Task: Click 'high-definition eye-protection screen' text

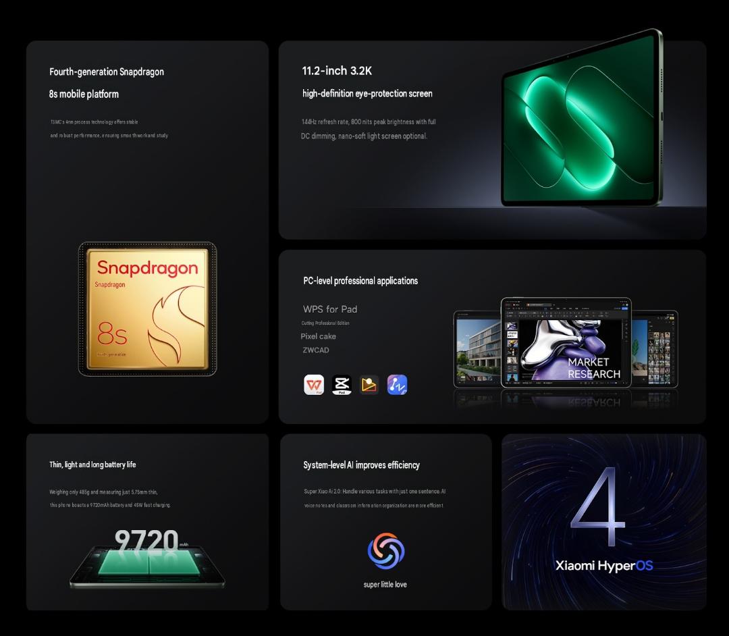Action: [x=367, y=93]
